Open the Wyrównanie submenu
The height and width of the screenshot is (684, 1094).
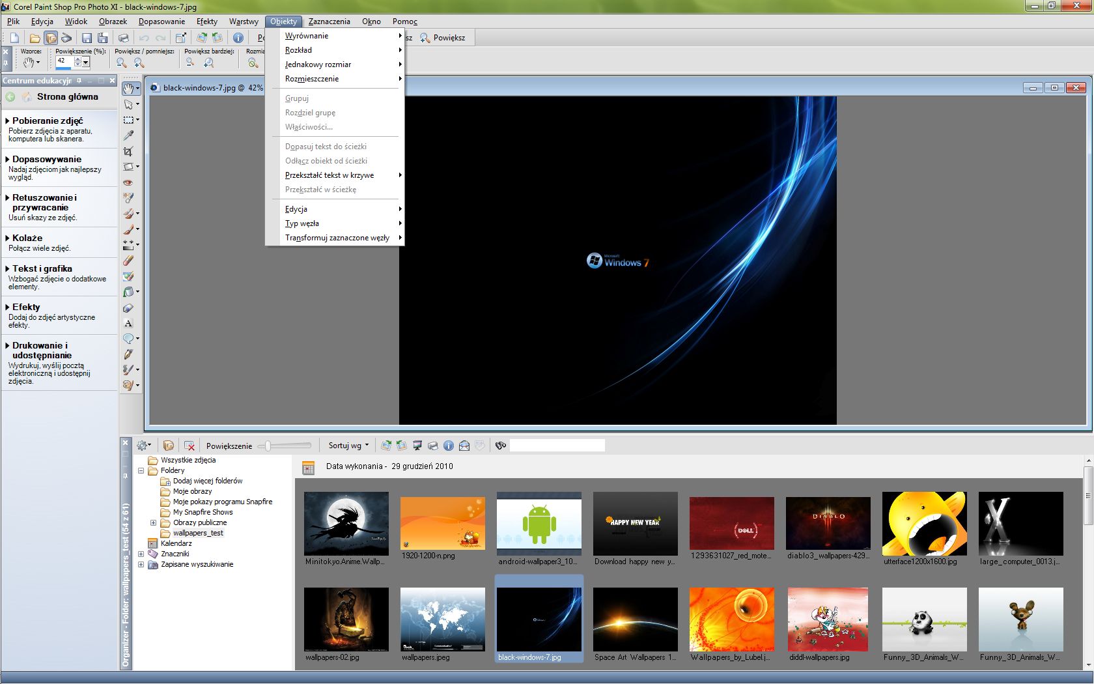(x=335, y=36)
